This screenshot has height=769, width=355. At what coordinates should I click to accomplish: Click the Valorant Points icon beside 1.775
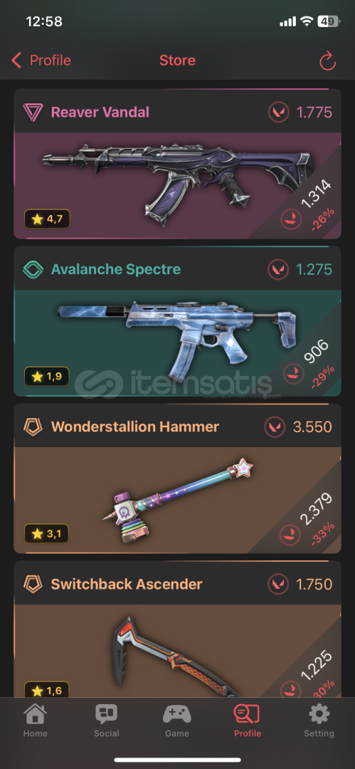[x=278, y=113]
